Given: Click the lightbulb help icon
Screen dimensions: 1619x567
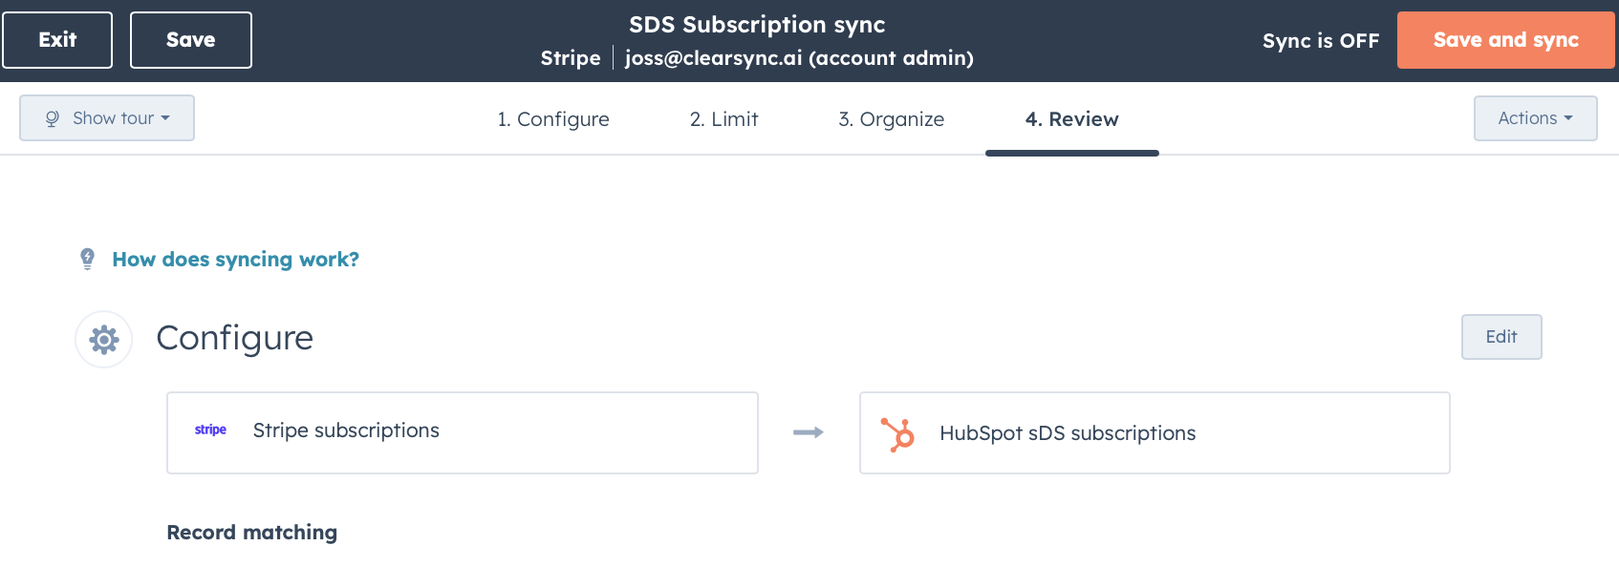Looking at the screenshot, I should point(87,260).
